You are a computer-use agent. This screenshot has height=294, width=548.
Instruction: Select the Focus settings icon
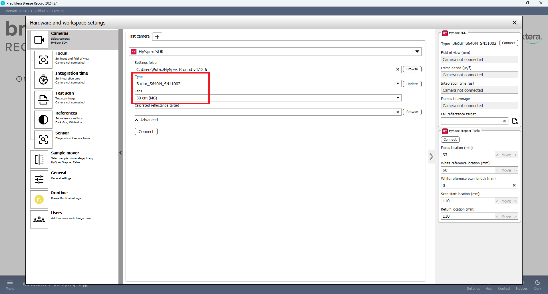pyautogui.click(x=43, y=60)
